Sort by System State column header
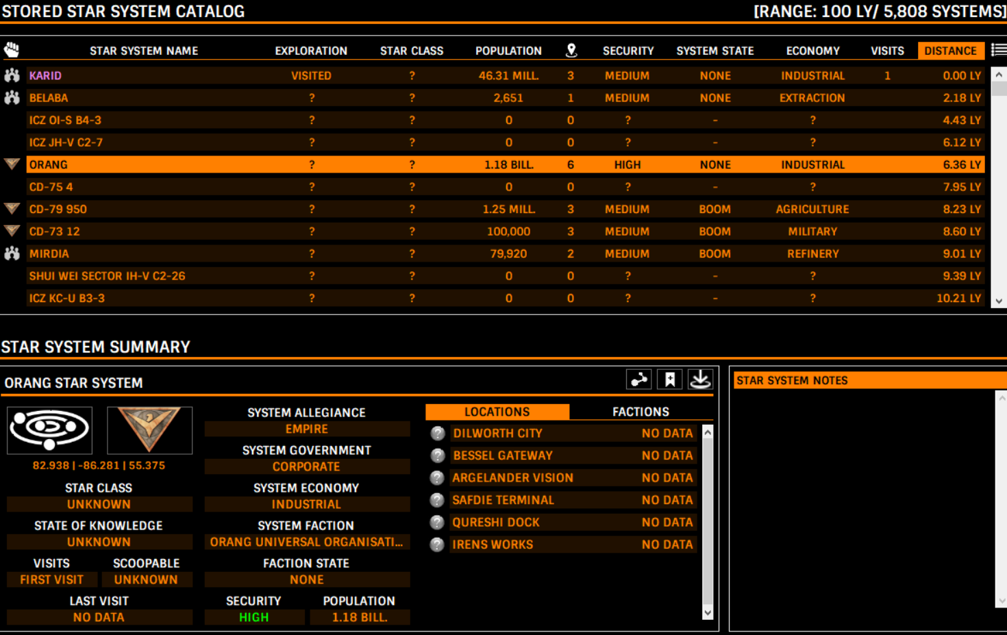This screenshot has width=1007, height=635. tap(715, 51)
